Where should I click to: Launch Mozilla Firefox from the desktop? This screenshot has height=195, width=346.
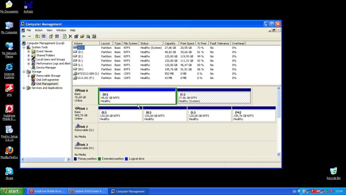pos(9,151)
